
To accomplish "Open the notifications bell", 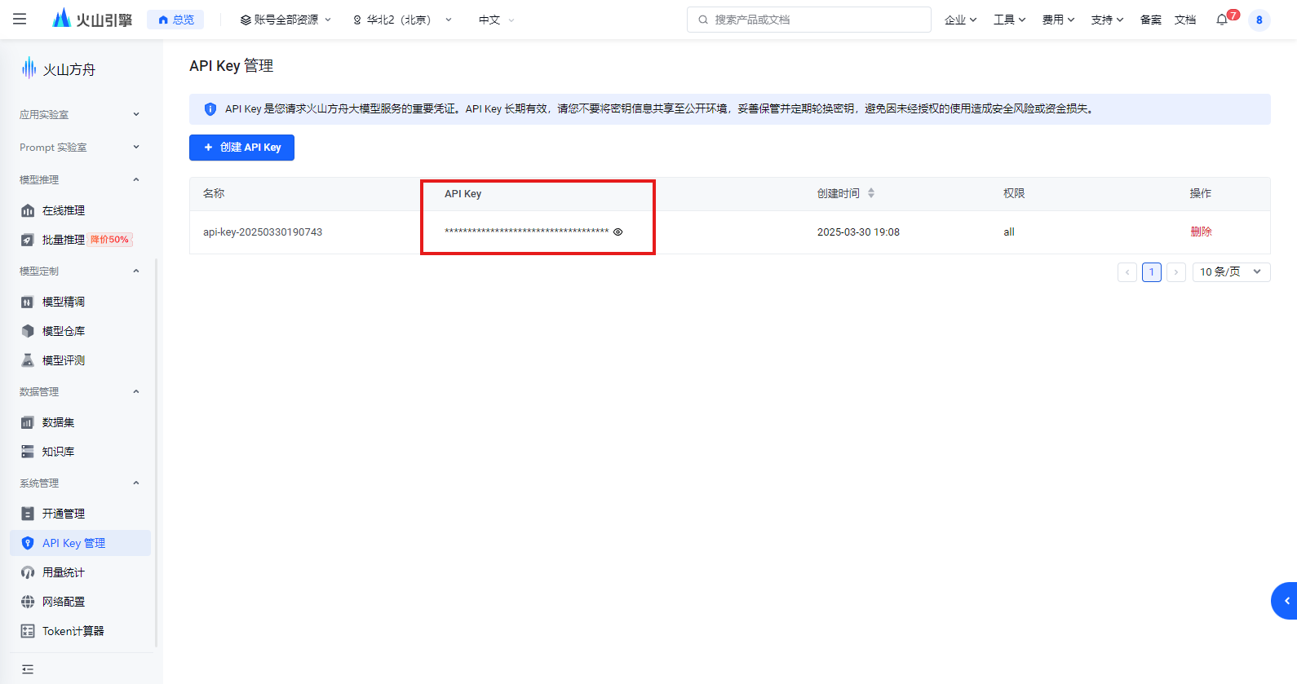I will coord(1222,20).
